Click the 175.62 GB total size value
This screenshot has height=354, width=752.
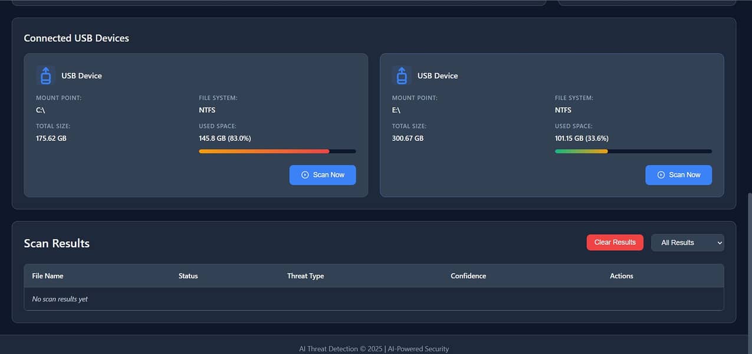pyautogui.click(x=51, y=139)
